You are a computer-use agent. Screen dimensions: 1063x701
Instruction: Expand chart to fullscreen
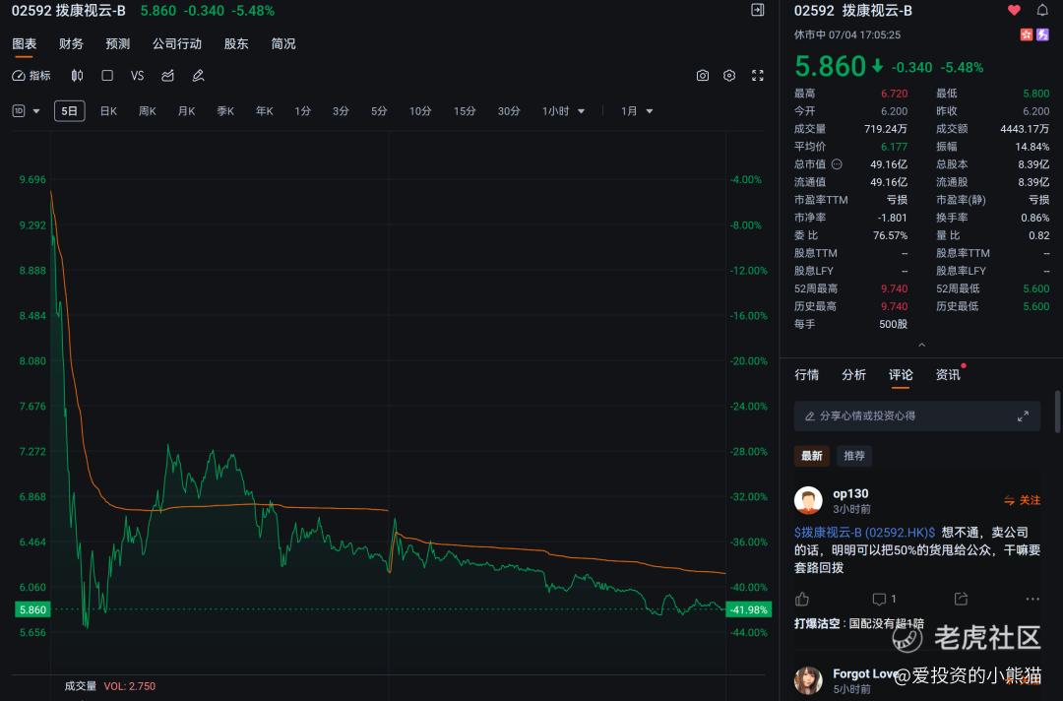point(758,75)
